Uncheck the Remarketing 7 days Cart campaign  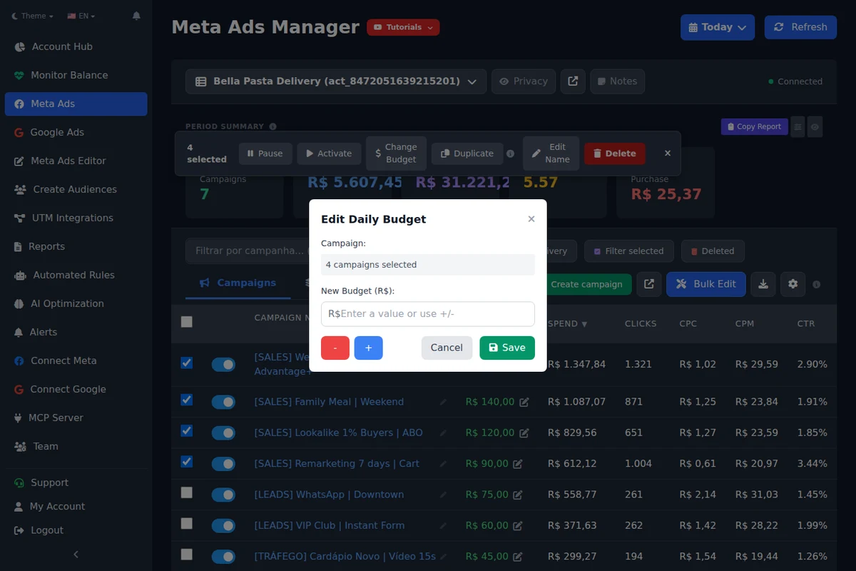(187, 462)
